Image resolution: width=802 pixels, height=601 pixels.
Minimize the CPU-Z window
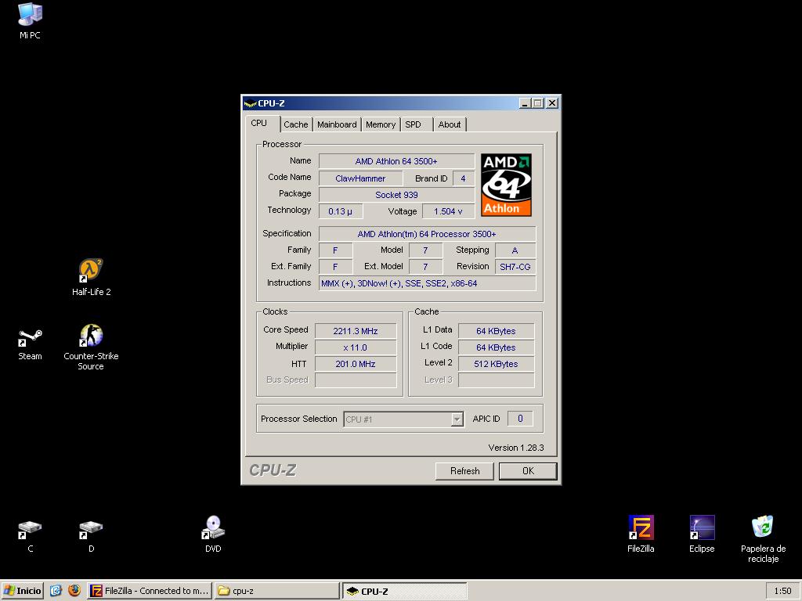click(x=524, y=103)
